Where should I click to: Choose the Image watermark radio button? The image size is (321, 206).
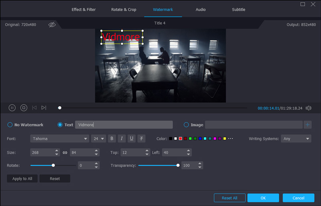pyautogui.click(x=186, y=125)
